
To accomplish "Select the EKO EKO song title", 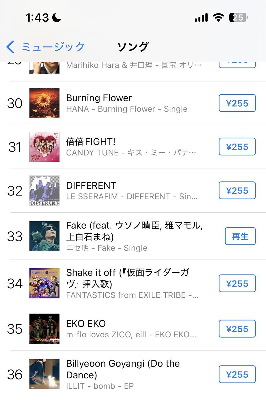I will click(86, 324).
